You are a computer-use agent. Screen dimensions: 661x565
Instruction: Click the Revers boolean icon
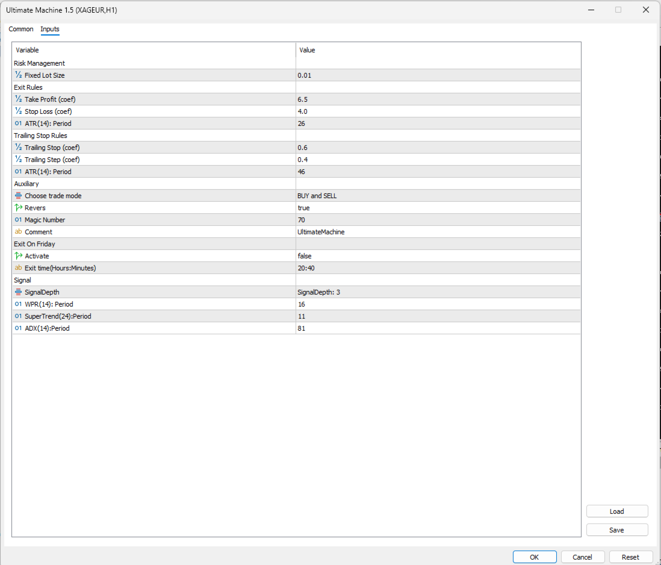tap(18, 208)
